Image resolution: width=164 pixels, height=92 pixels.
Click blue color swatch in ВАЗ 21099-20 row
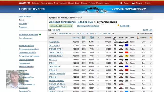pyautogui.click(x=127, y=45)
